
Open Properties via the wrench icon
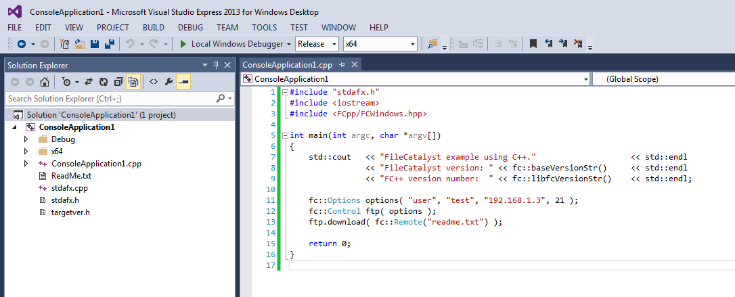click(x=169, y=82)
